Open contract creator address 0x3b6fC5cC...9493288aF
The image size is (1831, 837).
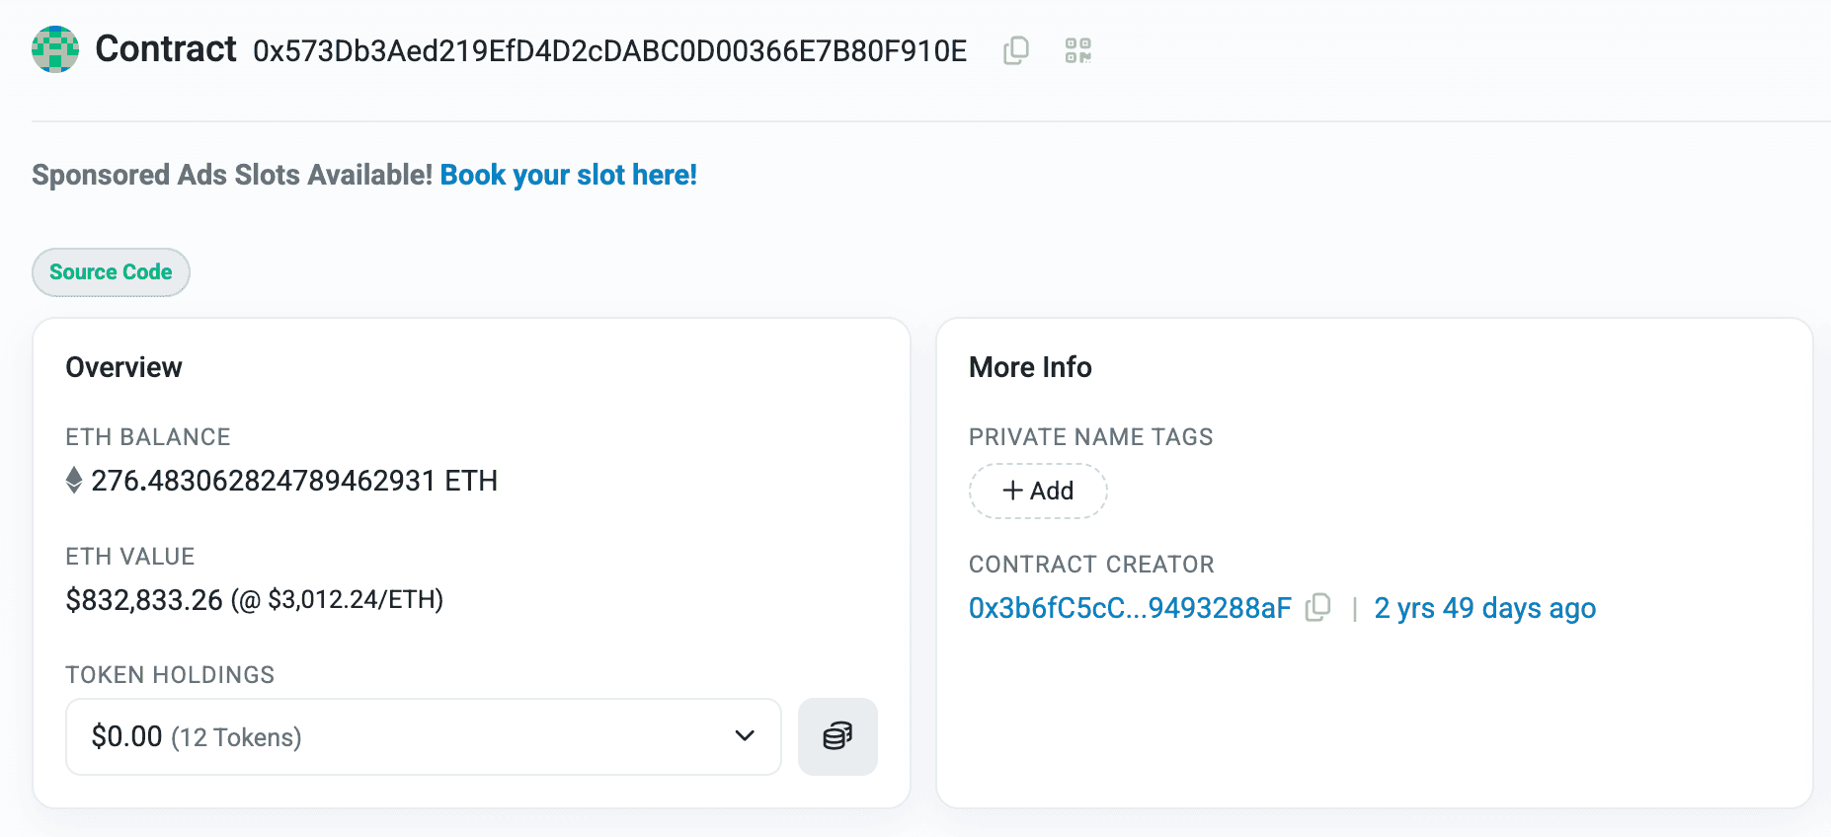point(1129,608)
